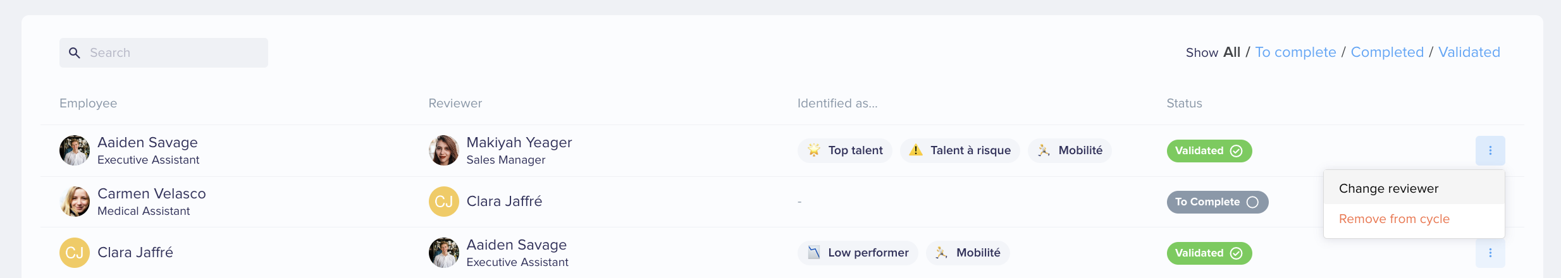Click Makiyah Yeager's reviewer avatar
The image size is (1561, 278).
pos(443,150)
